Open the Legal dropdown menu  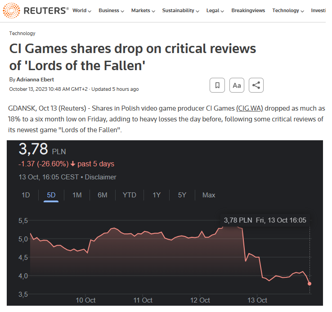215,10
